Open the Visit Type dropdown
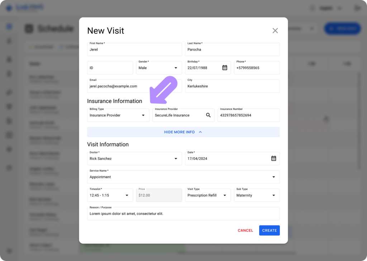367x261 pixels. pyautogui.click(x=225, y=195)
